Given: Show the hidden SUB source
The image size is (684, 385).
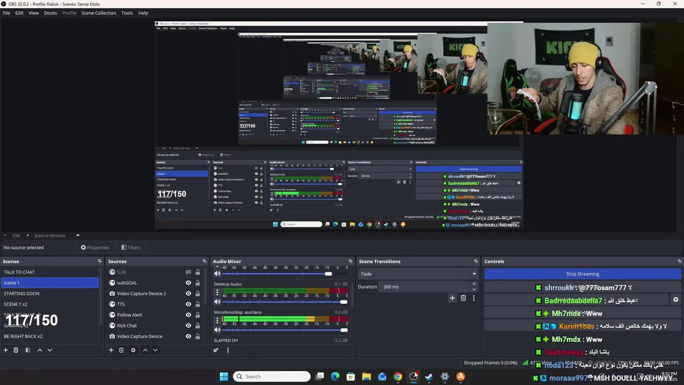Looking at the screenshot, I should [x=188, y=272].
